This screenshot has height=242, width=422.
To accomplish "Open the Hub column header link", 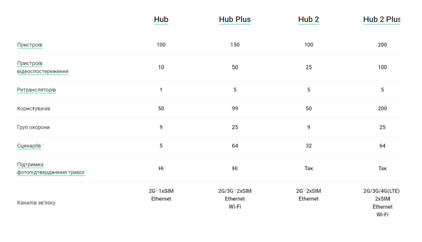I will click(161, 19).
